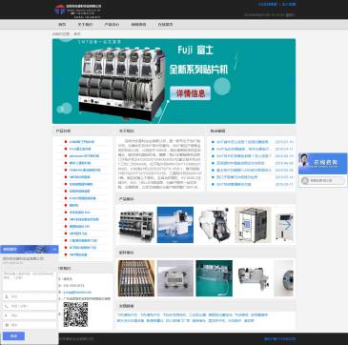Screen dimensions: 348x345
Task: Open the third nav menu item 产品中心
Action: click(x=112, y=25)
